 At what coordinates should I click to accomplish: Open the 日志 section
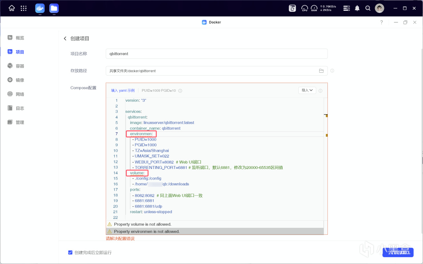(x=16, y=108)
